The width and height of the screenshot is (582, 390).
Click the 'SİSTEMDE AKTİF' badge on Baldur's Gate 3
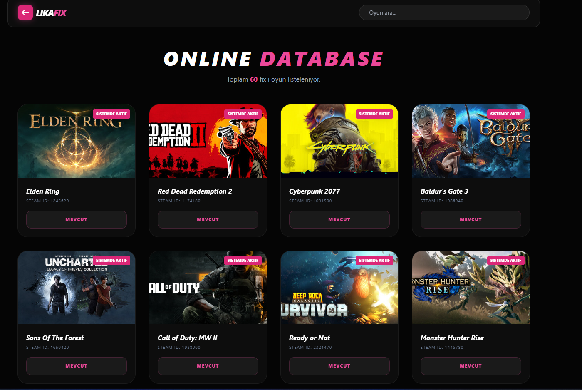tap(506, 114)
